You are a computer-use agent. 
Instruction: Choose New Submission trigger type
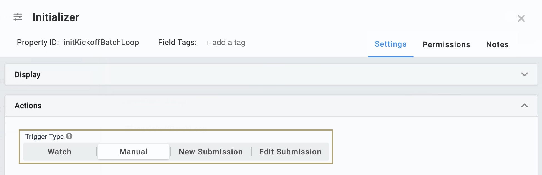[211, 152]
